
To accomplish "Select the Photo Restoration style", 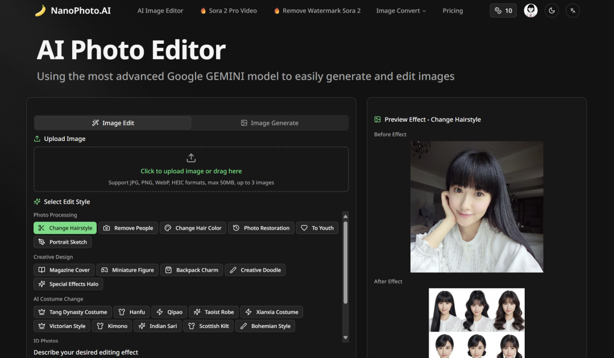I will coord(261,228).
